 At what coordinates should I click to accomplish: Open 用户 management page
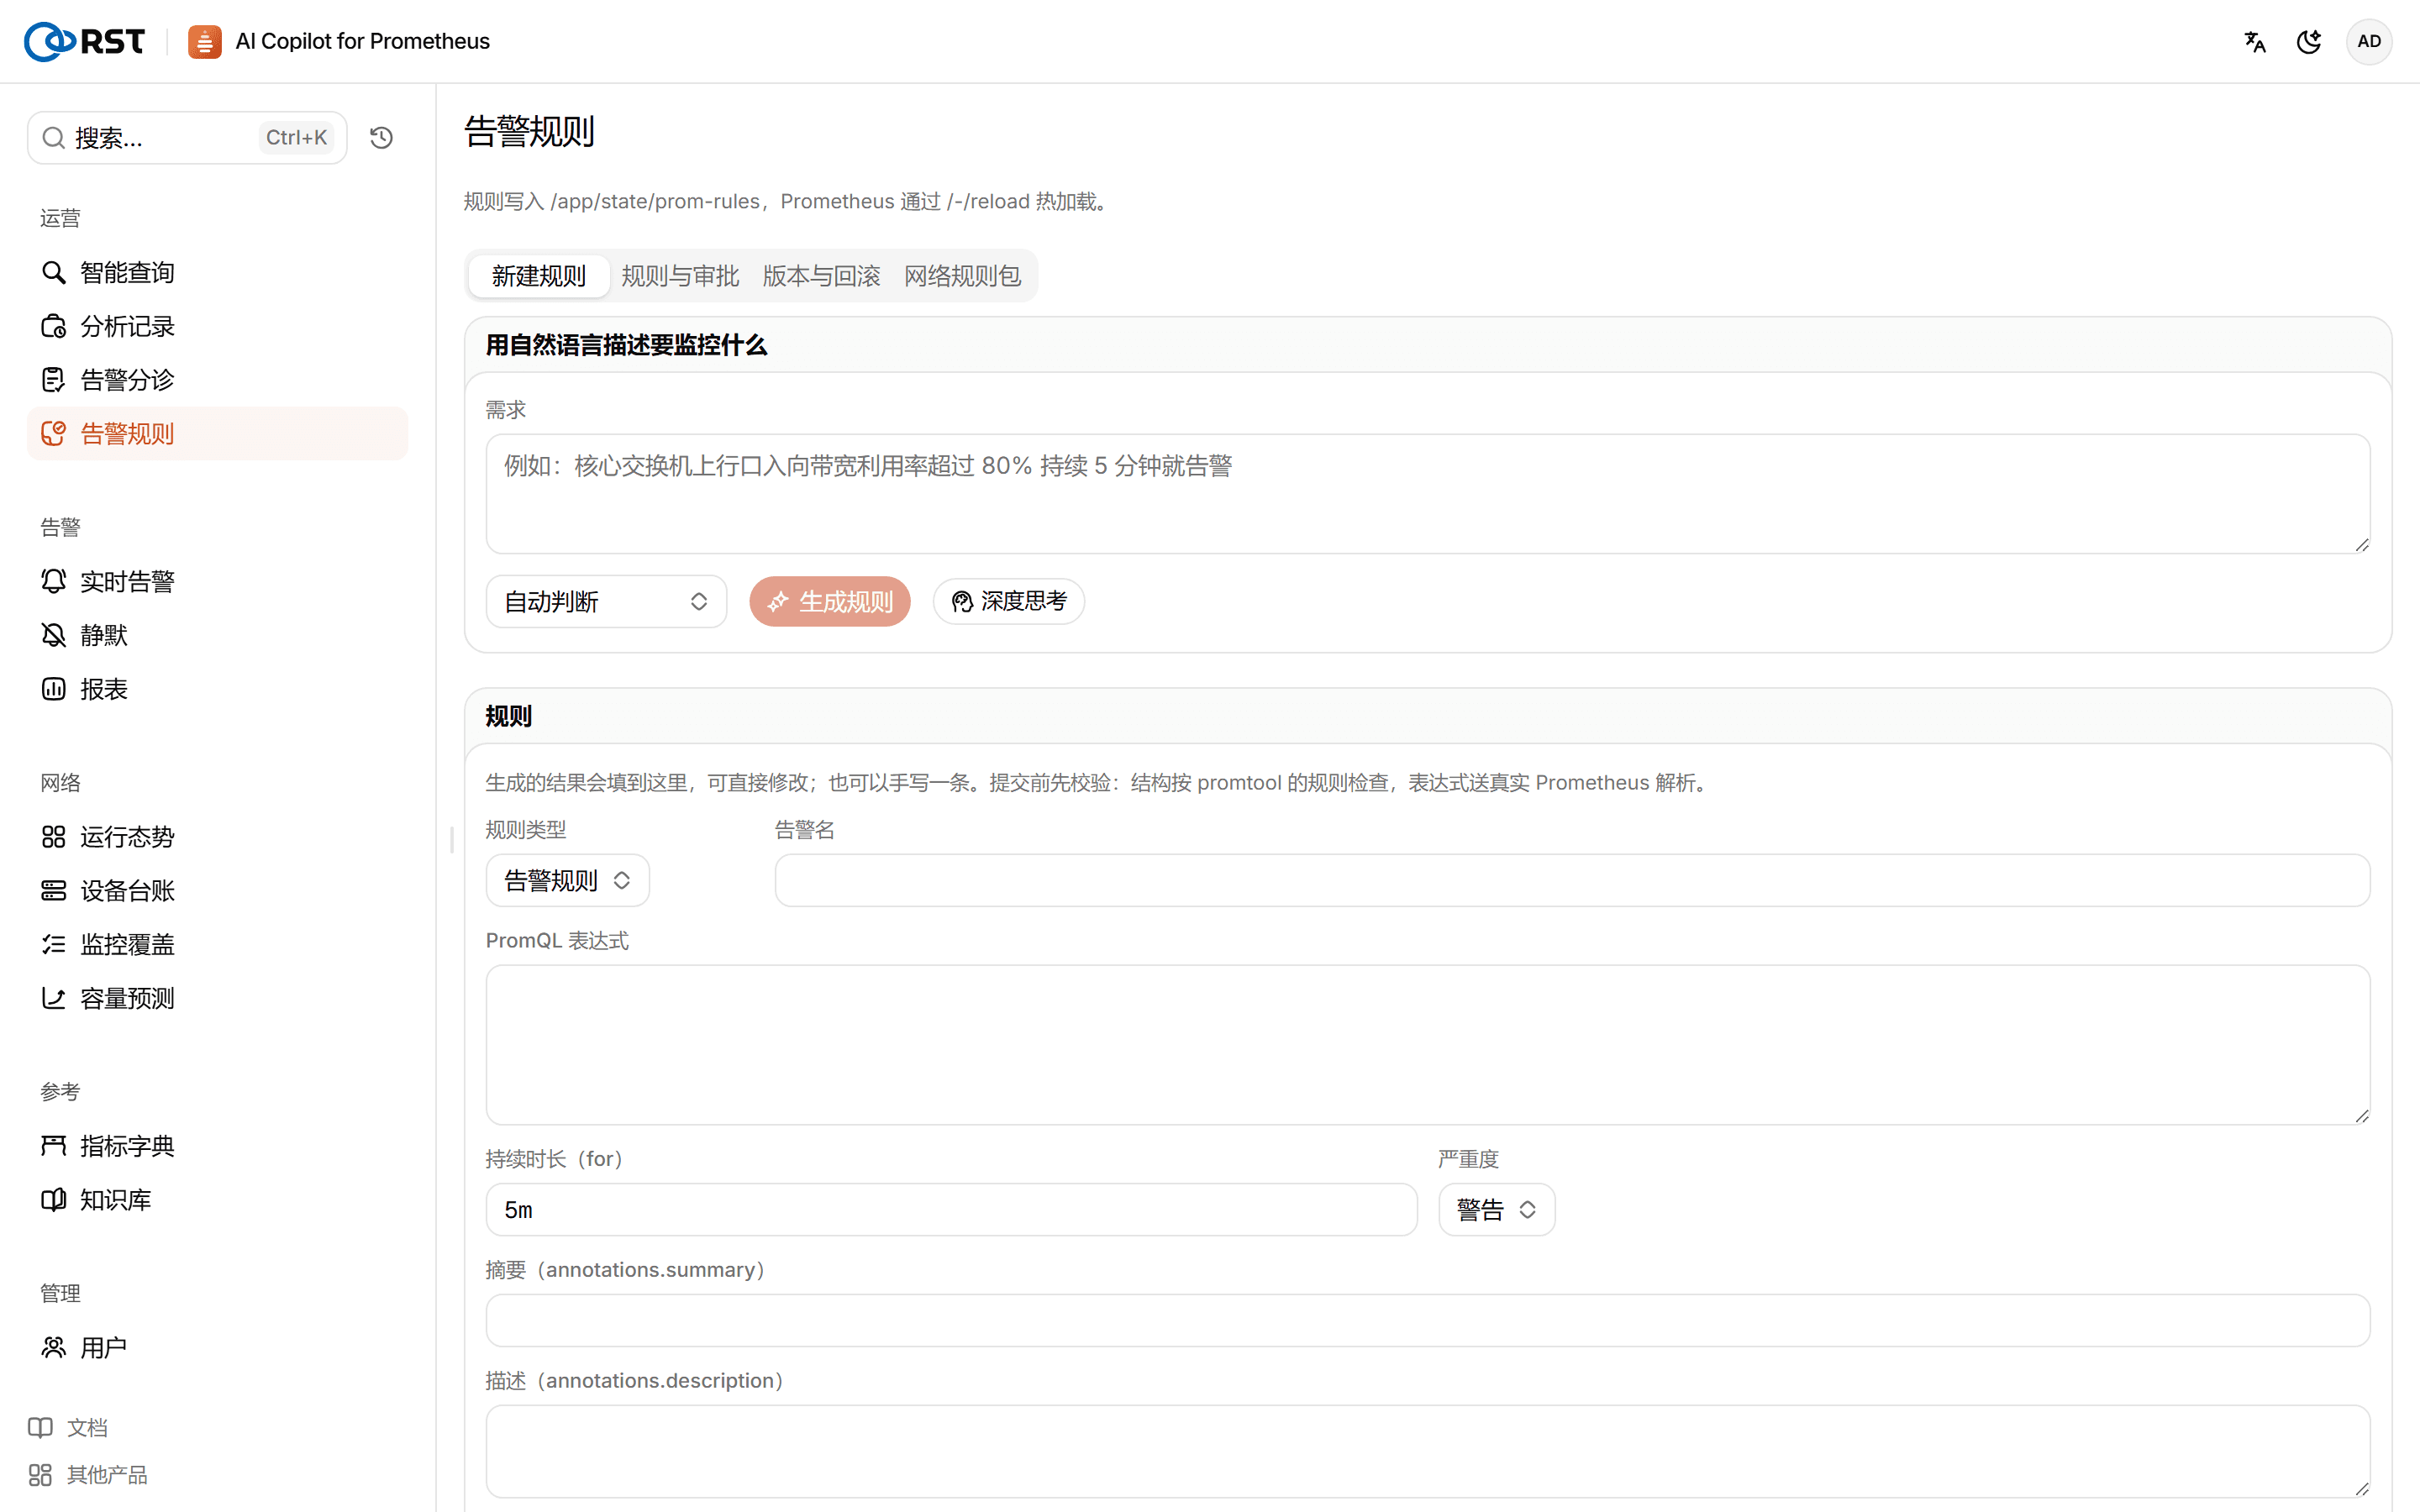(217, 1347)
